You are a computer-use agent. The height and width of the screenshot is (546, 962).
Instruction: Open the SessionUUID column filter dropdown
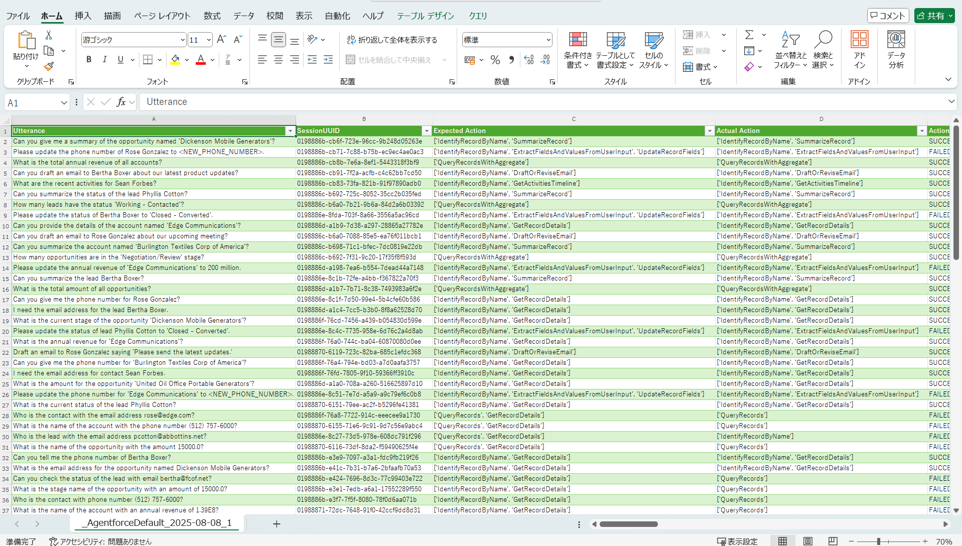(x=427, y=131)
